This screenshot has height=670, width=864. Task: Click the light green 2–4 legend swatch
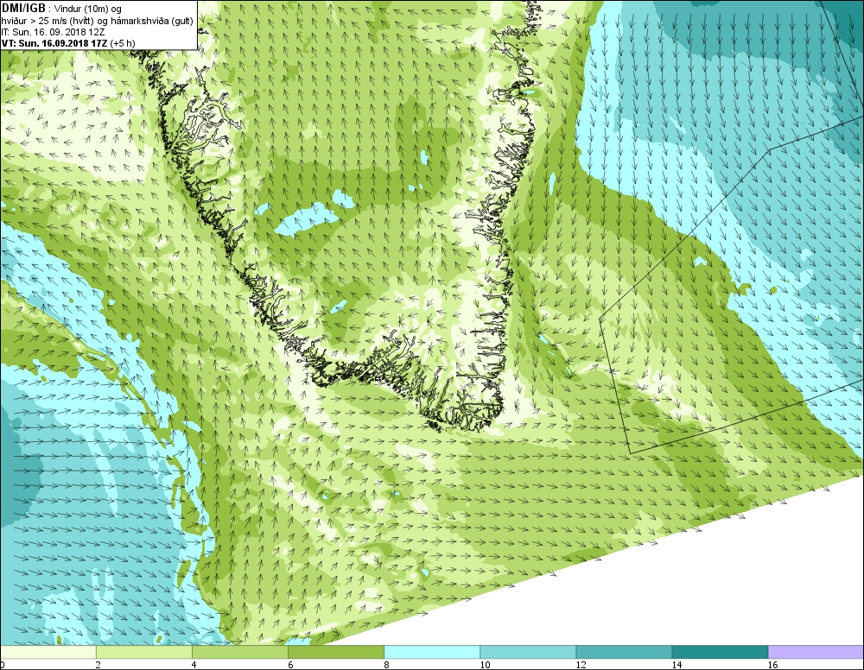click(x=144, y=652)
